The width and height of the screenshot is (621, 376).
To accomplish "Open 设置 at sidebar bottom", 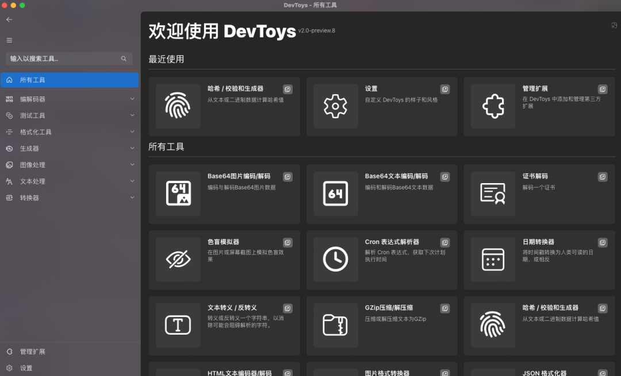I will [x=70, y=368].
